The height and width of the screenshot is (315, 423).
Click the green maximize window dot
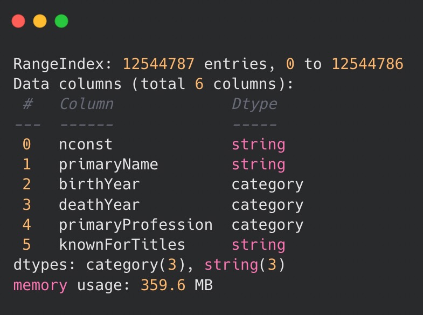coord(61,21)
